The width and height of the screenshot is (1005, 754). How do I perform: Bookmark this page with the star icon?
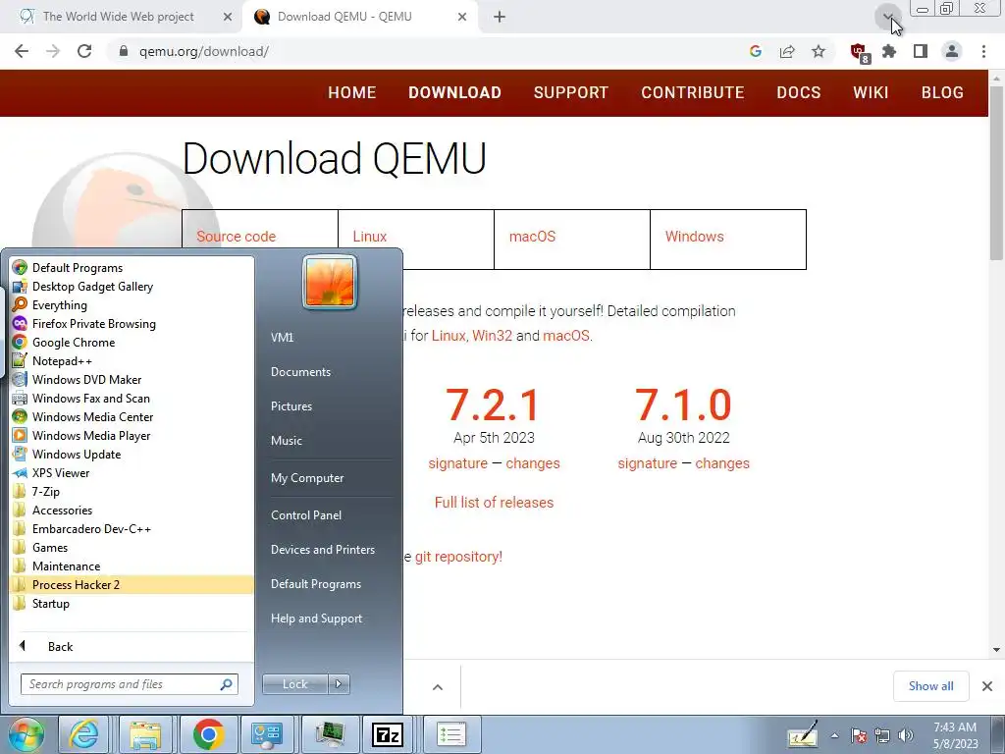pos(819,51)
